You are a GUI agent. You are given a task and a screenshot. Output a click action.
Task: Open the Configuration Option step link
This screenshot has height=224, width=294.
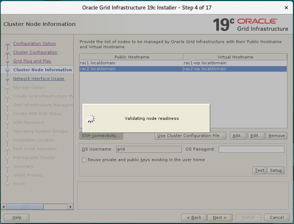coord(34,43)
